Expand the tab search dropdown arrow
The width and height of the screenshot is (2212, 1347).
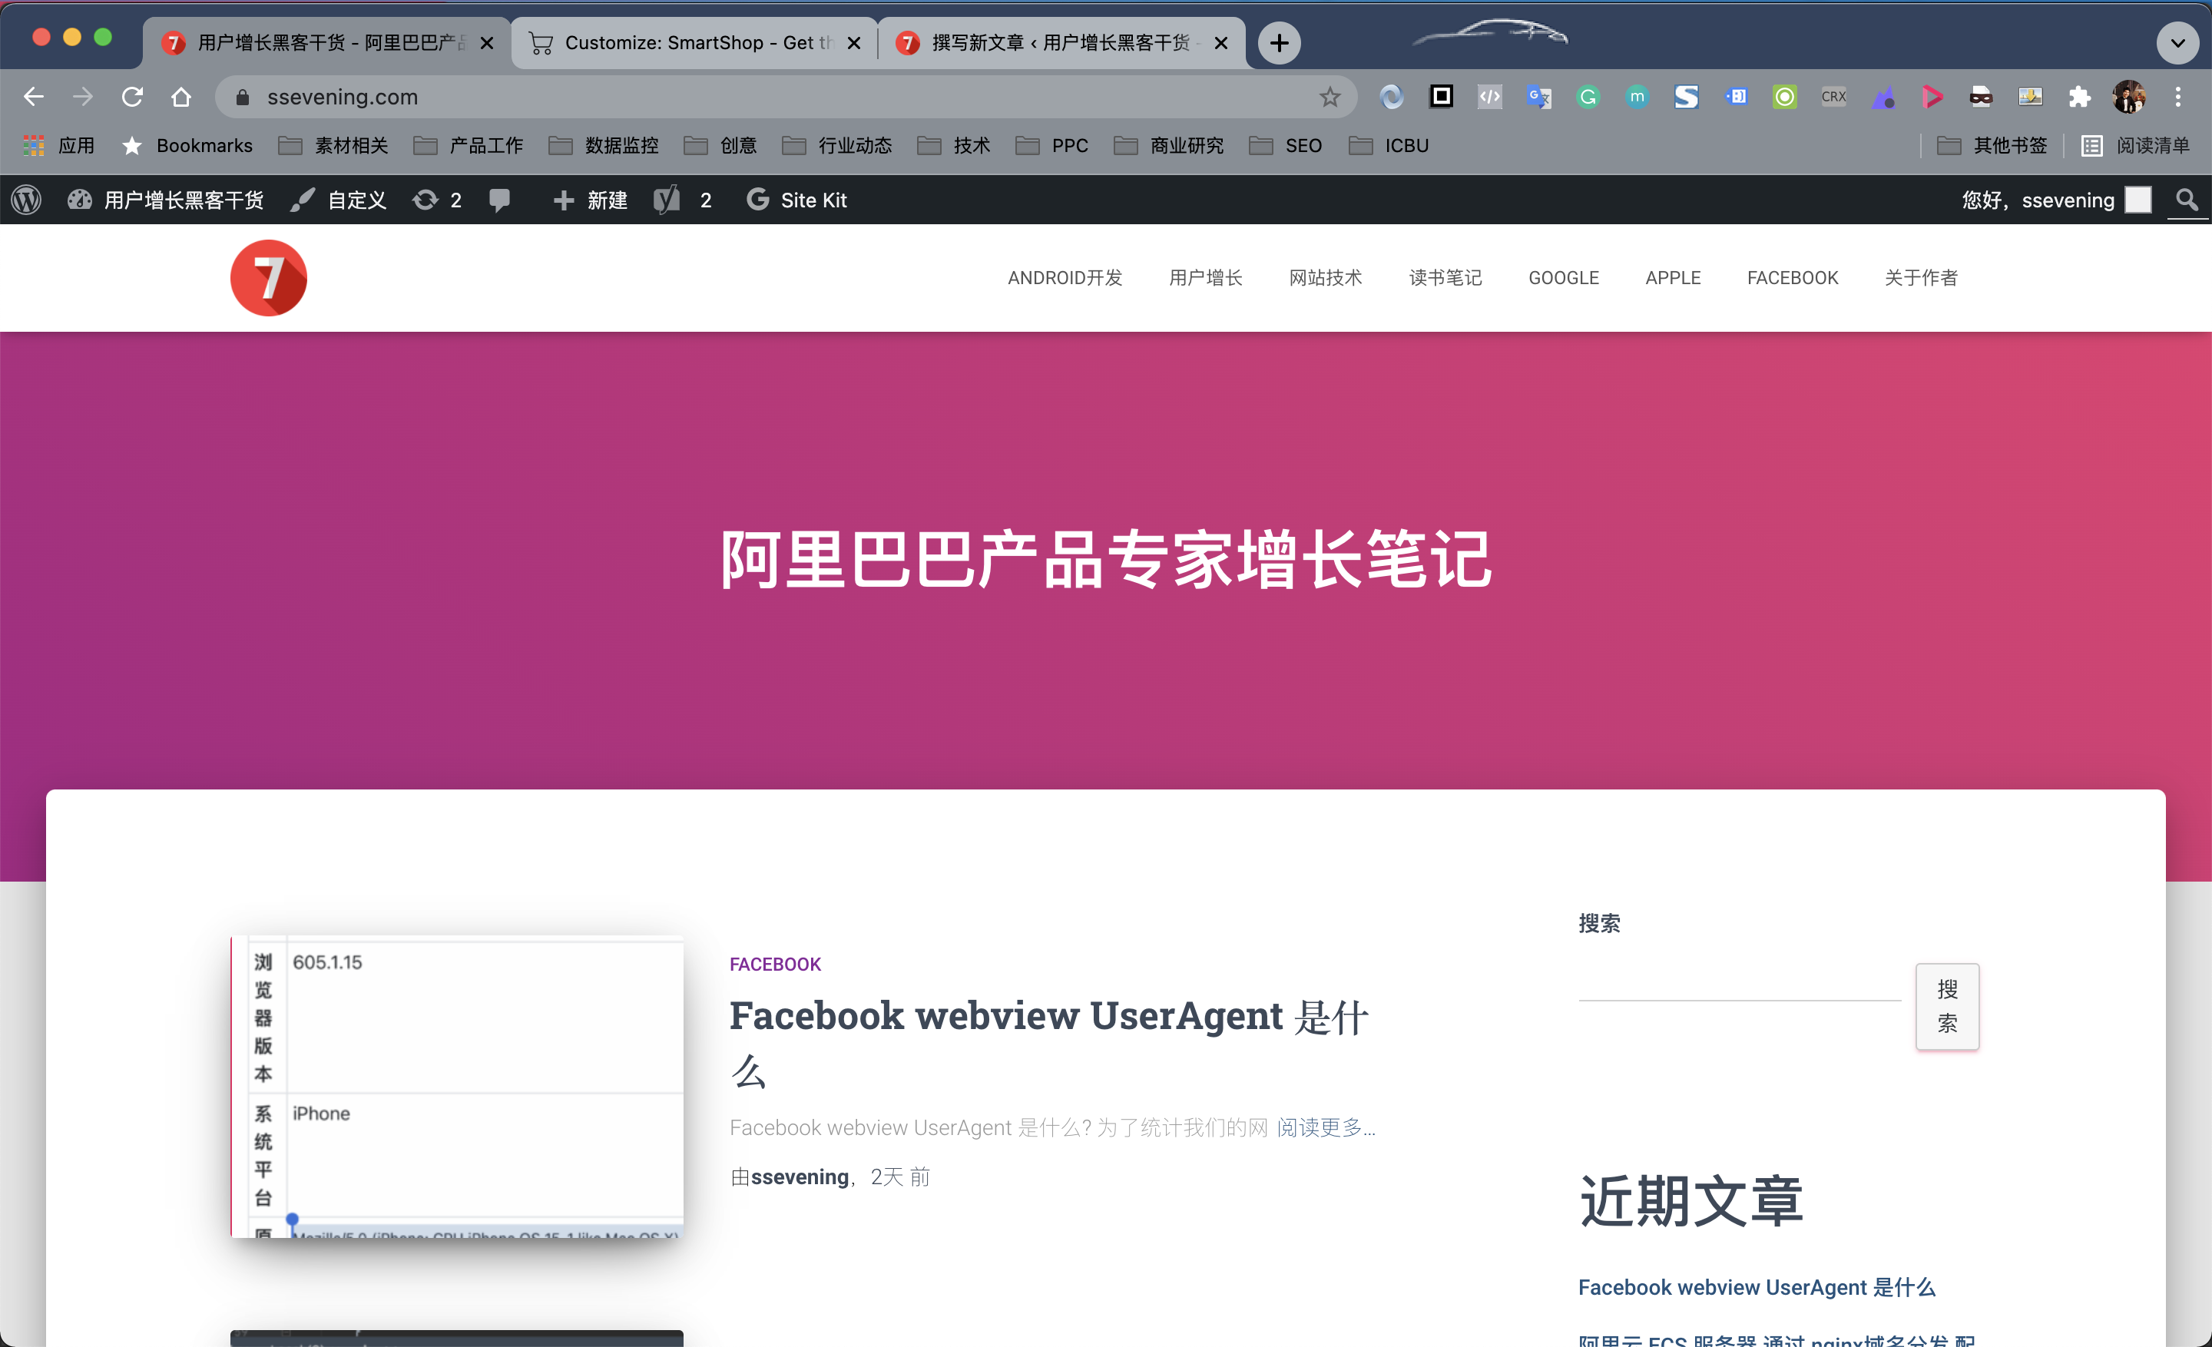(2178, 42)
